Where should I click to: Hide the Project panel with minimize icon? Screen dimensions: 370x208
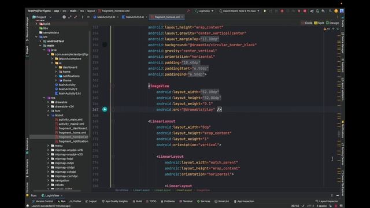[88, 17]
